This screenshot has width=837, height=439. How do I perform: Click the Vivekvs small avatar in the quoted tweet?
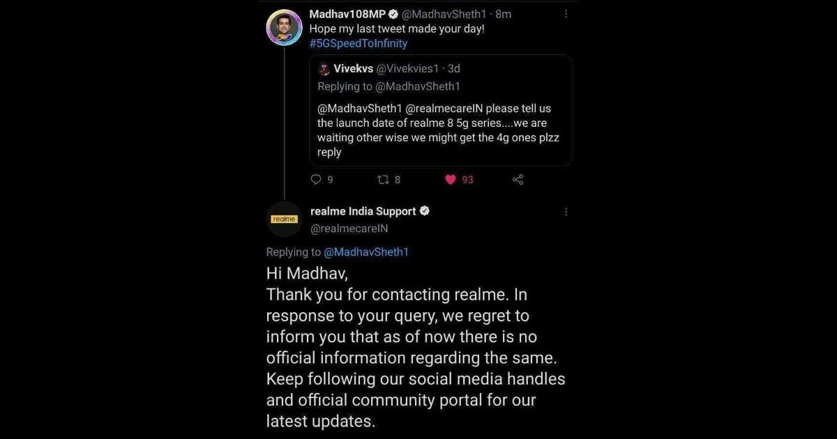point(324,68)
